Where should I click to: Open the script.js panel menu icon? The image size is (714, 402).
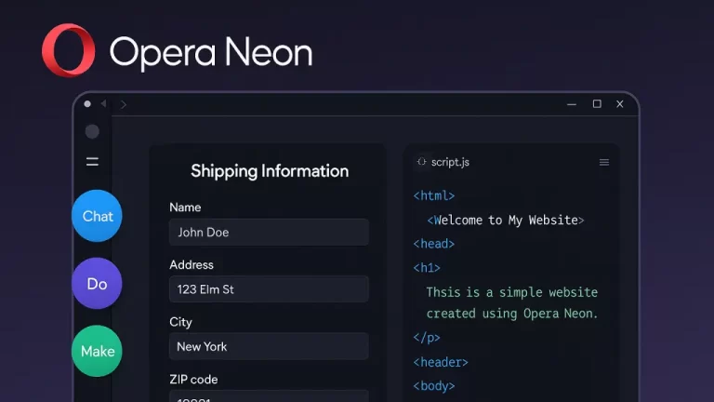pyautogui.click(x=604, y=162)
